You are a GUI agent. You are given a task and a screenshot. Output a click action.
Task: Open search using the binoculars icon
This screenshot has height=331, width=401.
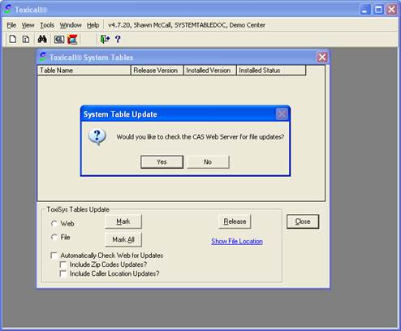click(x=42, y=39)
